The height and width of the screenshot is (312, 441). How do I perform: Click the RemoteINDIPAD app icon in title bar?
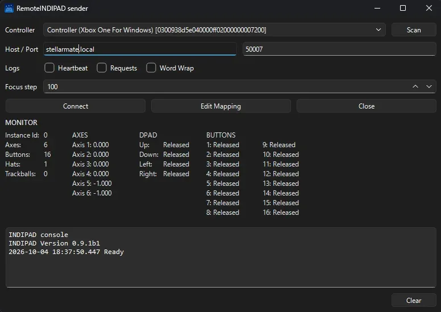tap(9, 9)
